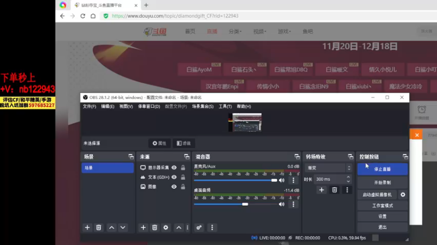Lock the Image source
The image size is (437, 245).
point(183,187)
